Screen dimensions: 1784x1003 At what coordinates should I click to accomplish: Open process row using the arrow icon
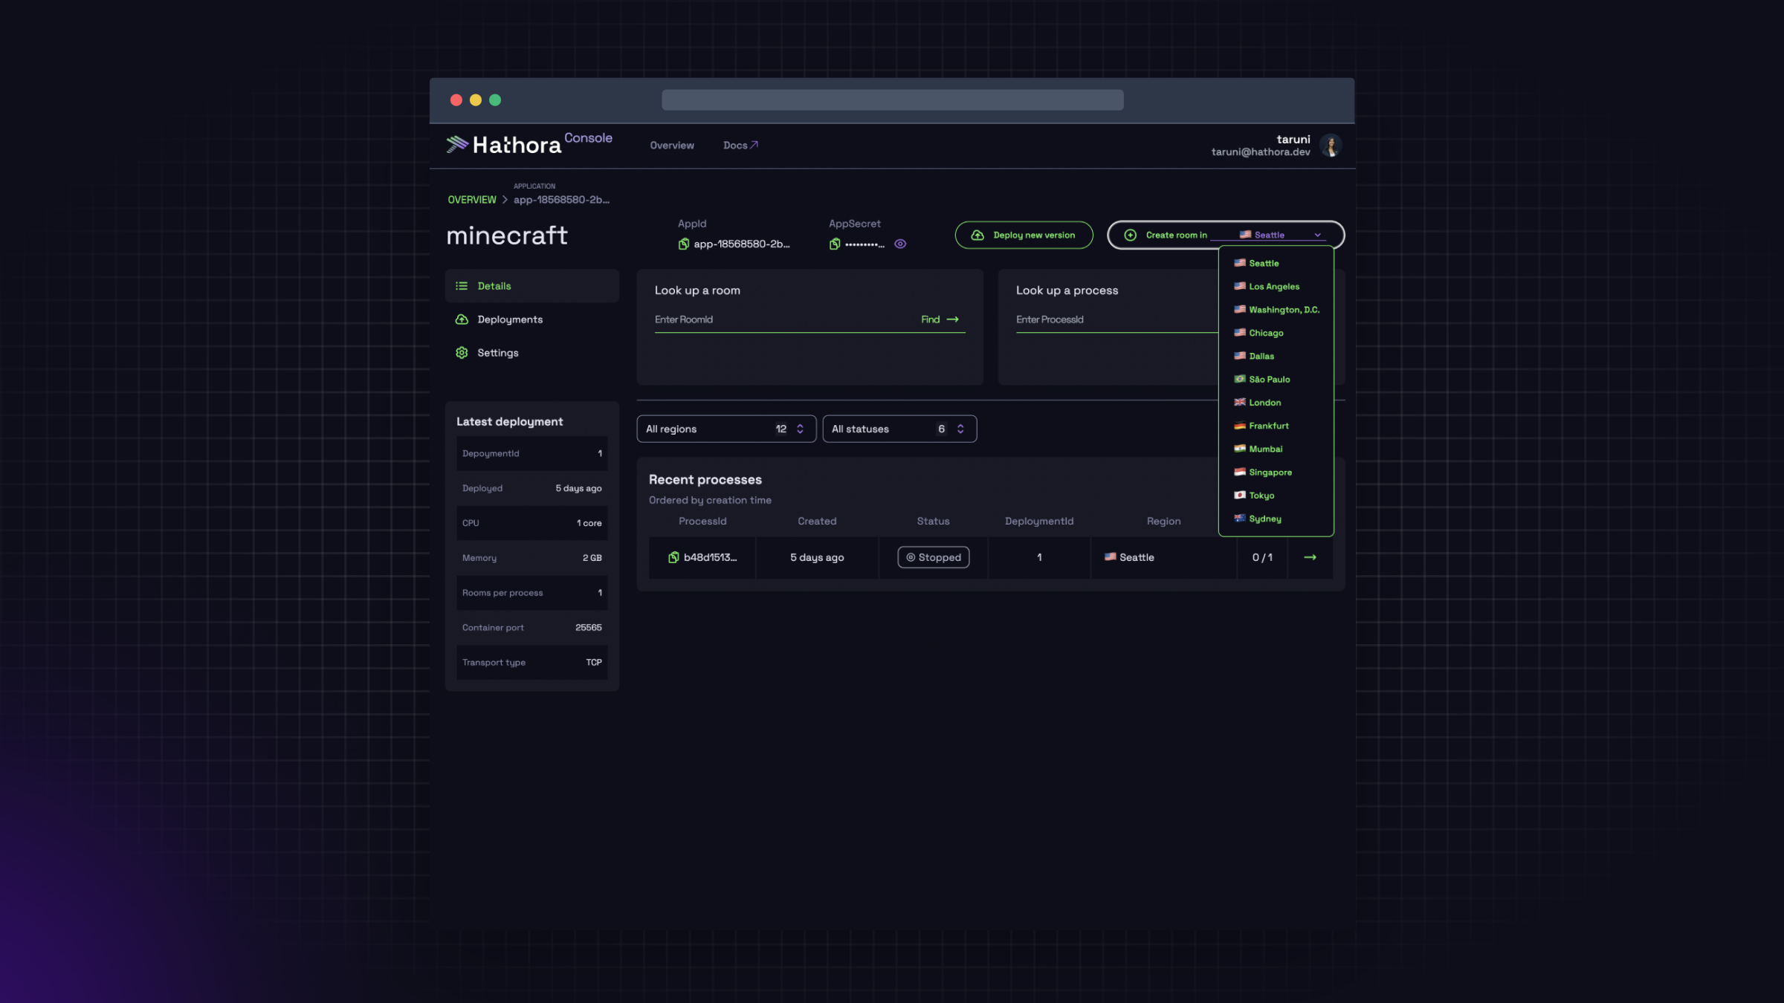[1310, 557]
